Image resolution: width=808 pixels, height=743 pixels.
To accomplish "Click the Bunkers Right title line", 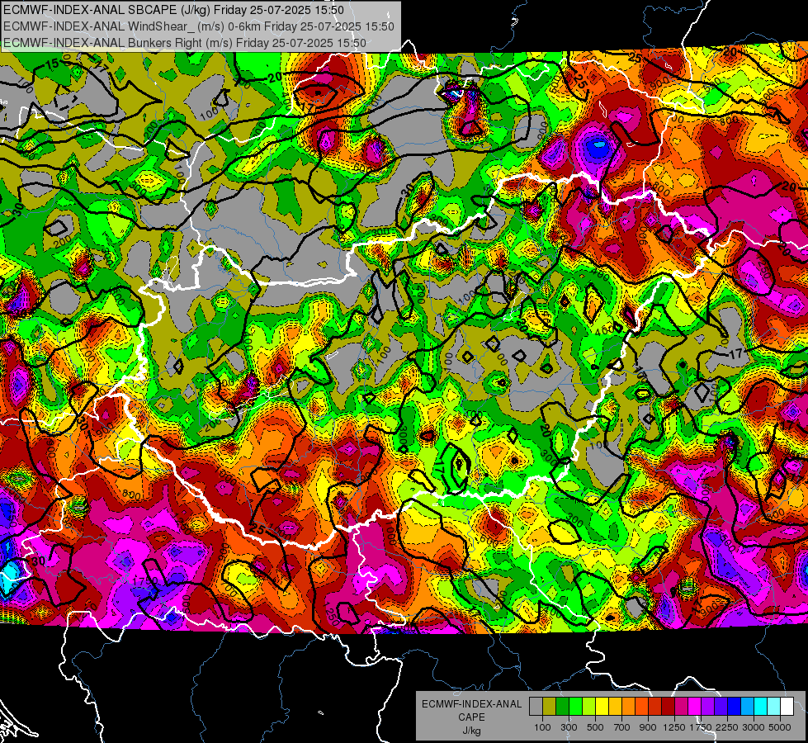I will 185,43.
